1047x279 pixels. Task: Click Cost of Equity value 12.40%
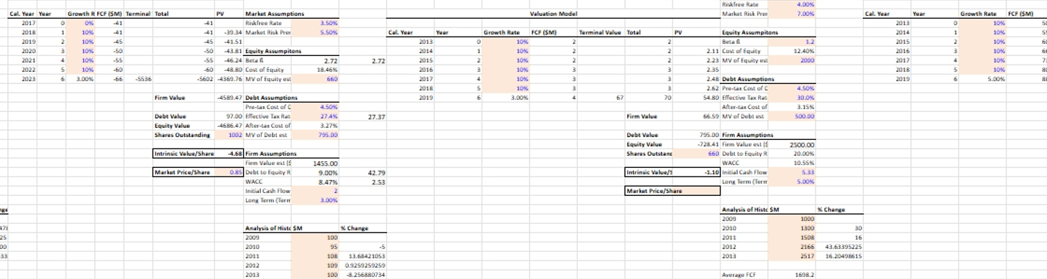click(x=792, y=51)
